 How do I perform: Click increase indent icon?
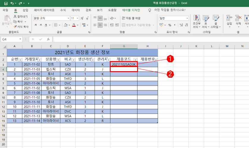click(x=117, y=25)
